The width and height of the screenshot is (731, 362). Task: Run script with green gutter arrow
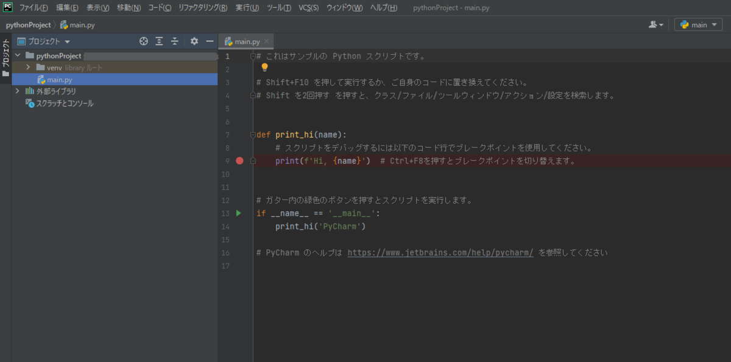[x=239, y=213]
